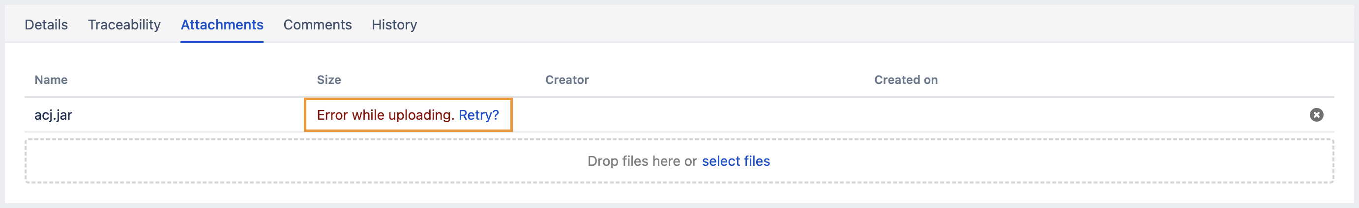
Task: Click the 'Drop files here or' text
Action: 642,161
